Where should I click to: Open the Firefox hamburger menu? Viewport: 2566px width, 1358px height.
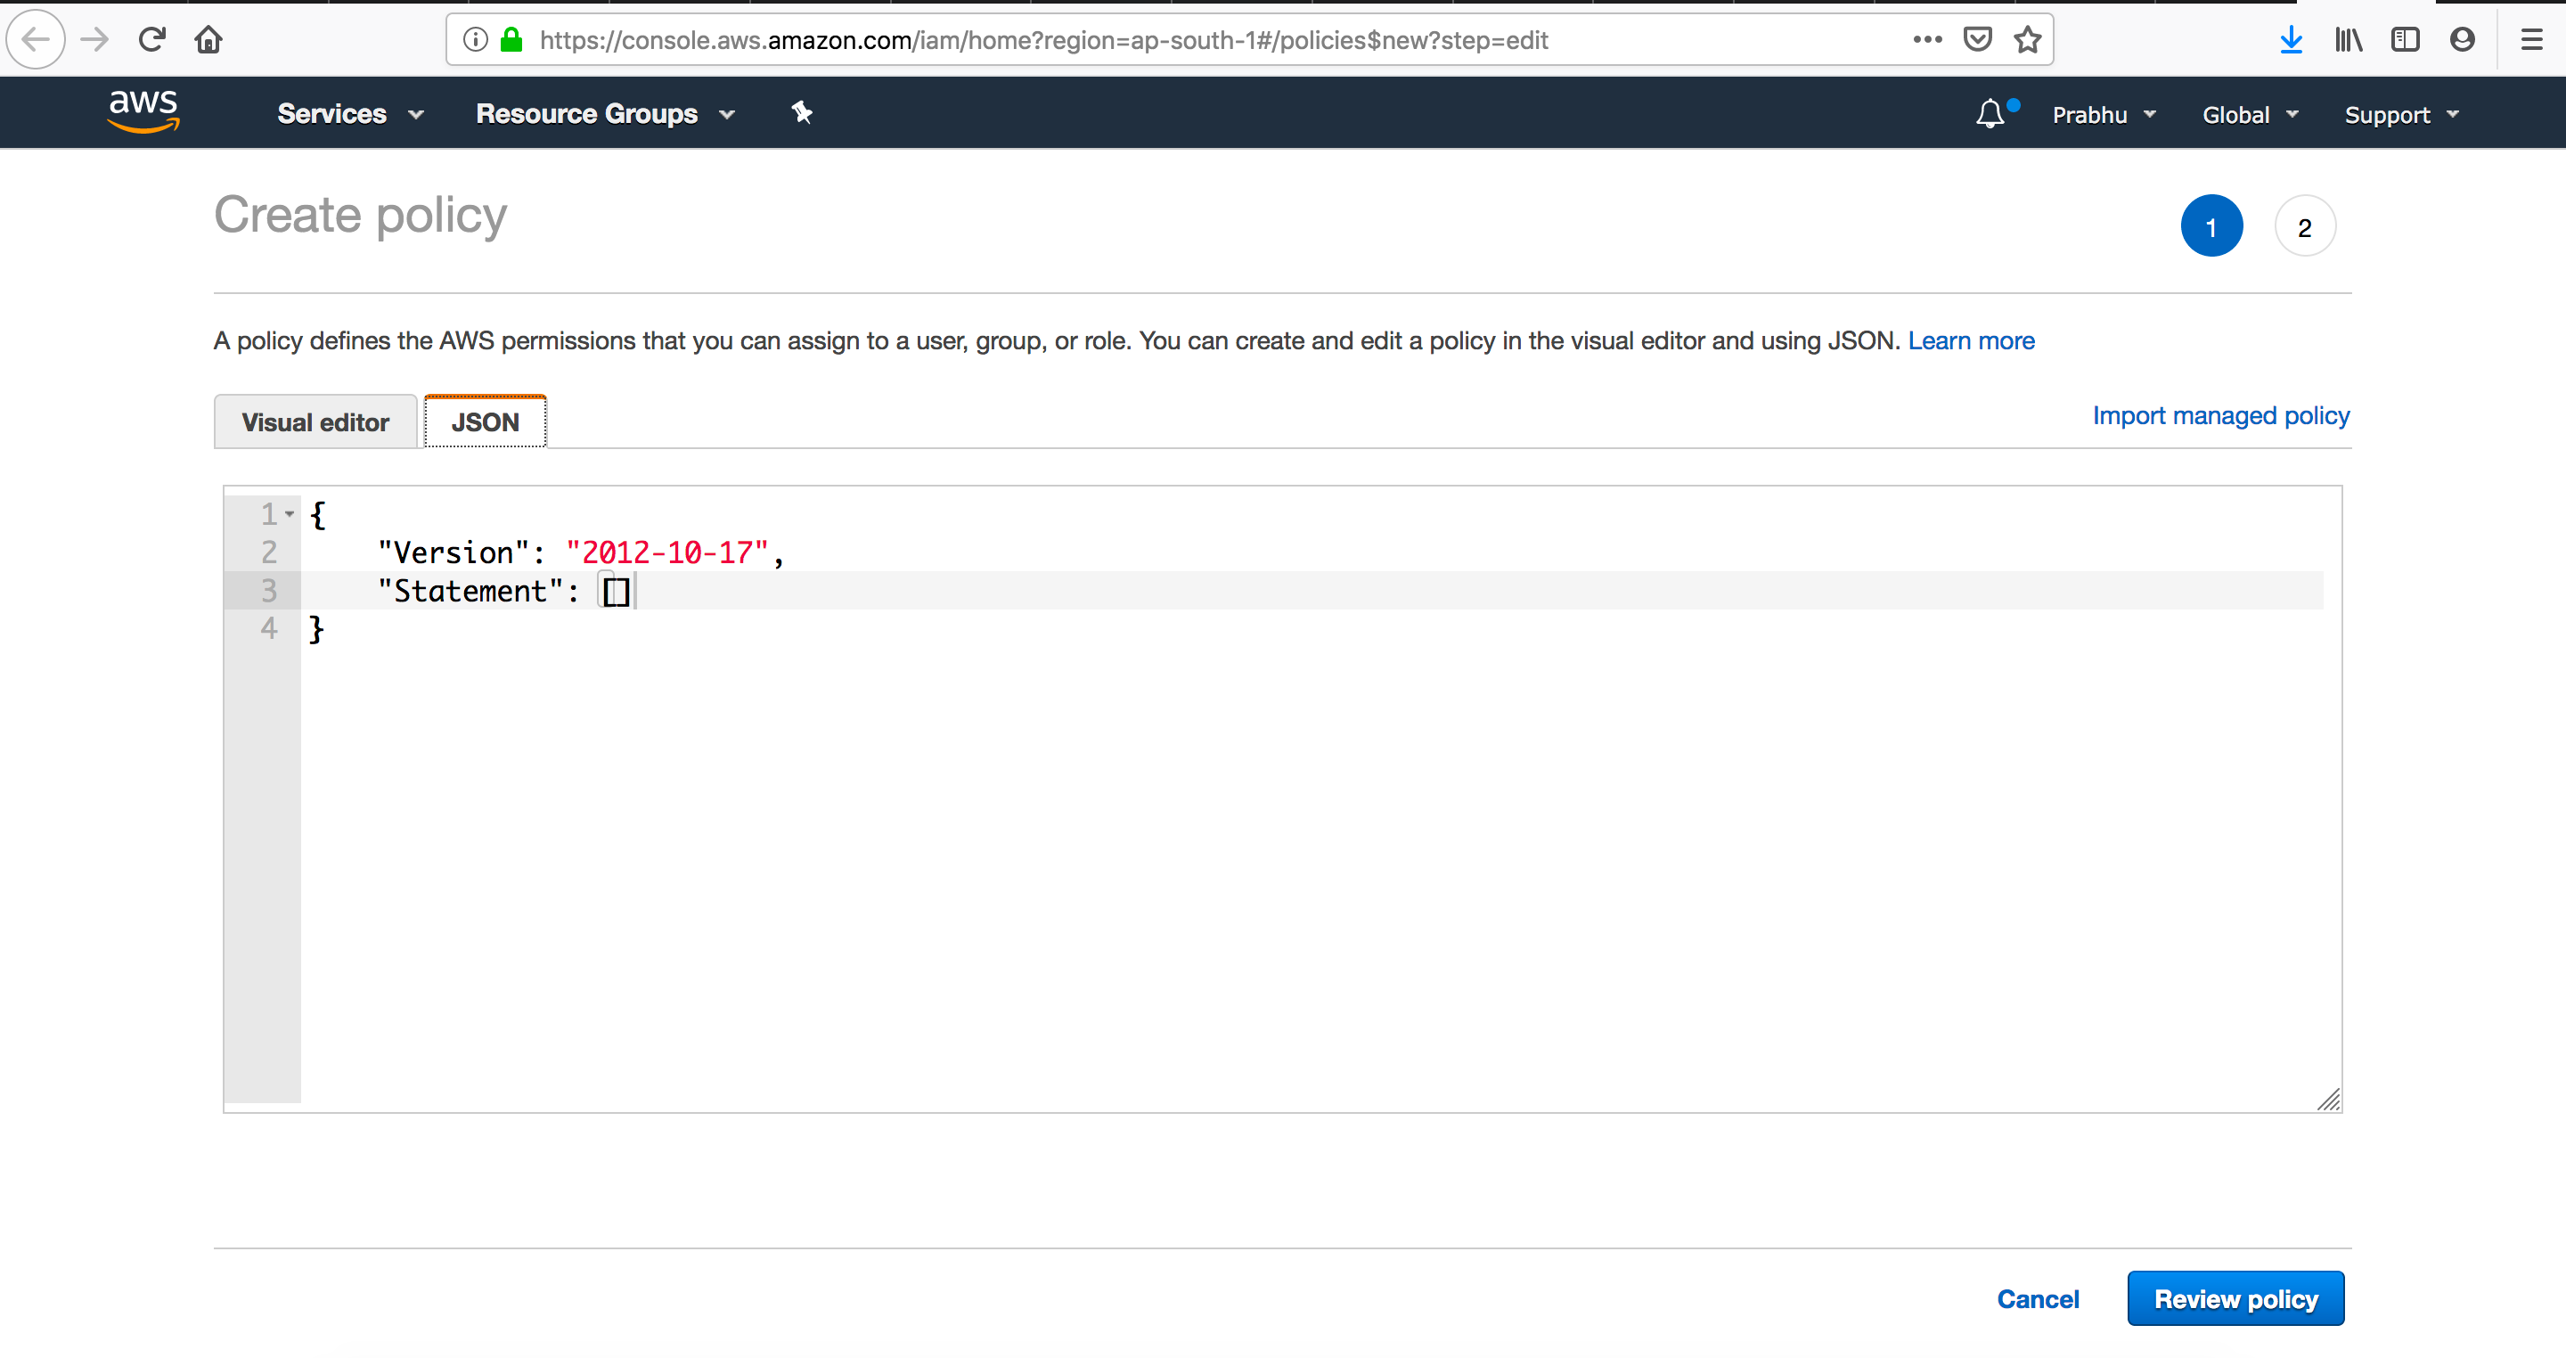pyautogui.click(x=2530, y=40)
